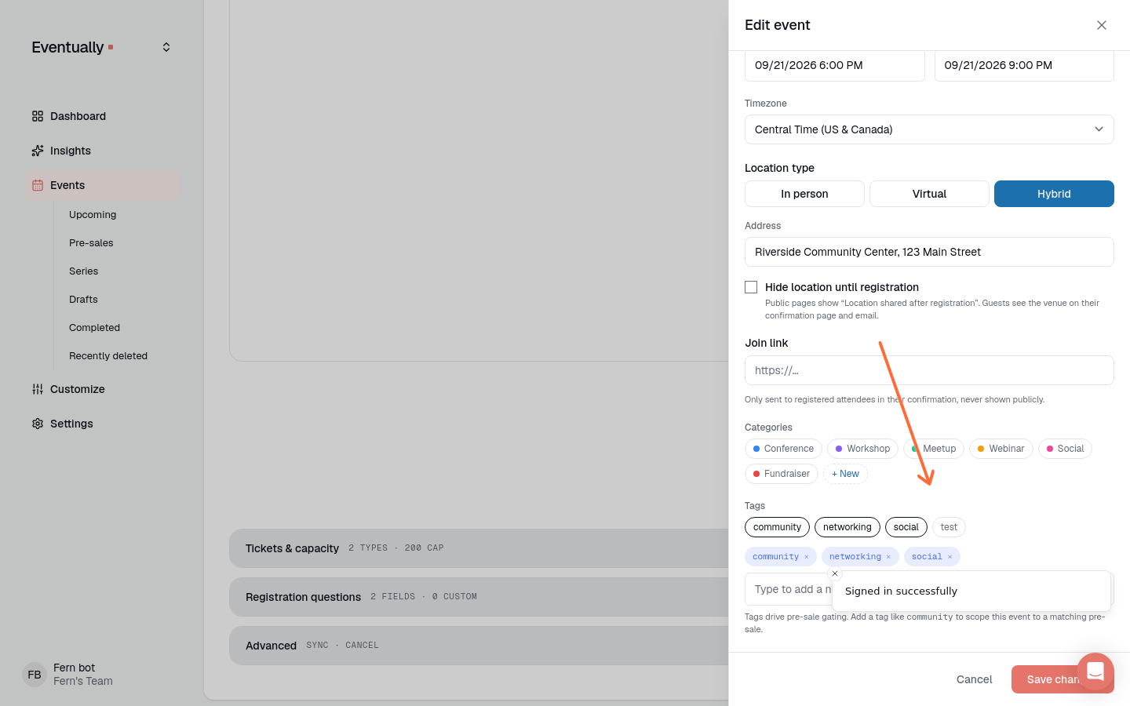Remove the social tag chip

coord(950,557)
